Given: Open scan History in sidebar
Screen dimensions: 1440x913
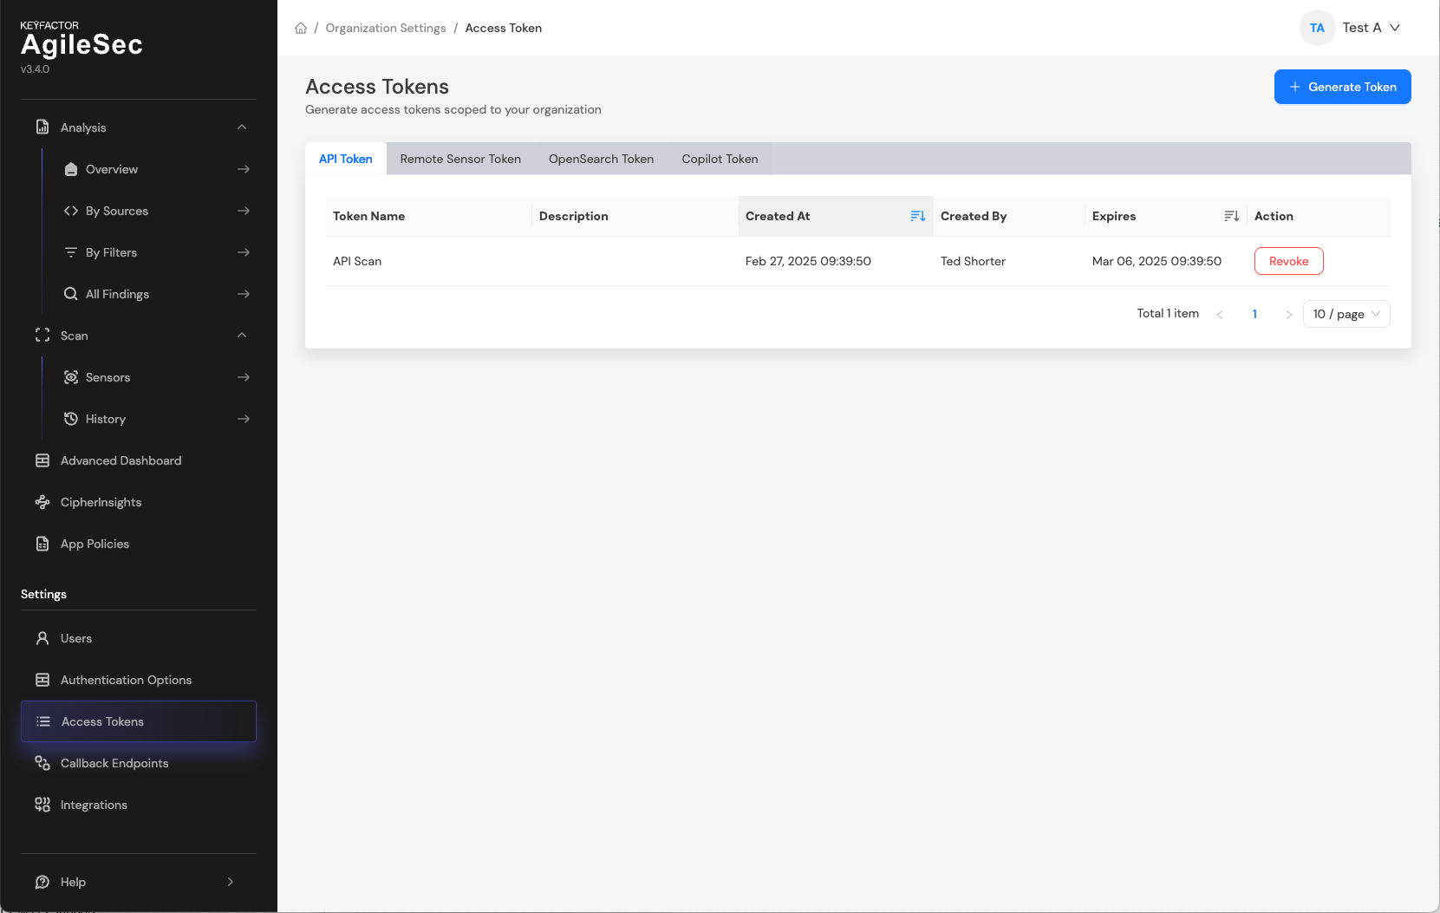Looking at the screenshot, I should pos(105,419).
